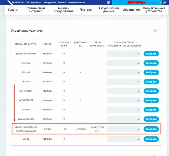Open Подключенные устройства tab
169x156 pixels.
pos(154,10)
